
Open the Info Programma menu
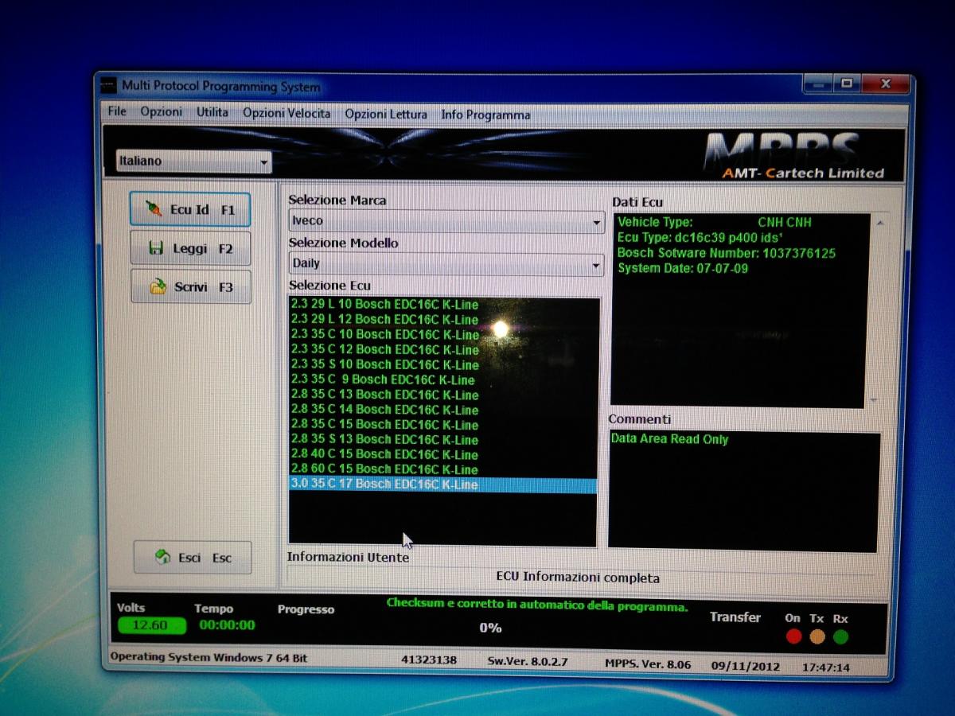tap(485, 115)
